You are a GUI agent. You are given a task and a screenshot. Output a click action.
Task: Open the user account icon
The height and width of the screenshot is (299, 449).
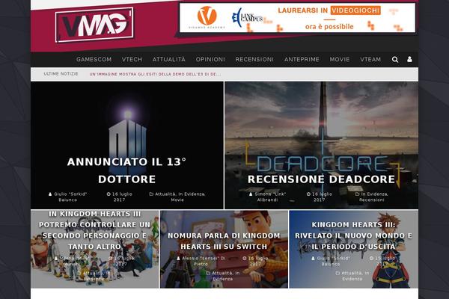point(409,59)
